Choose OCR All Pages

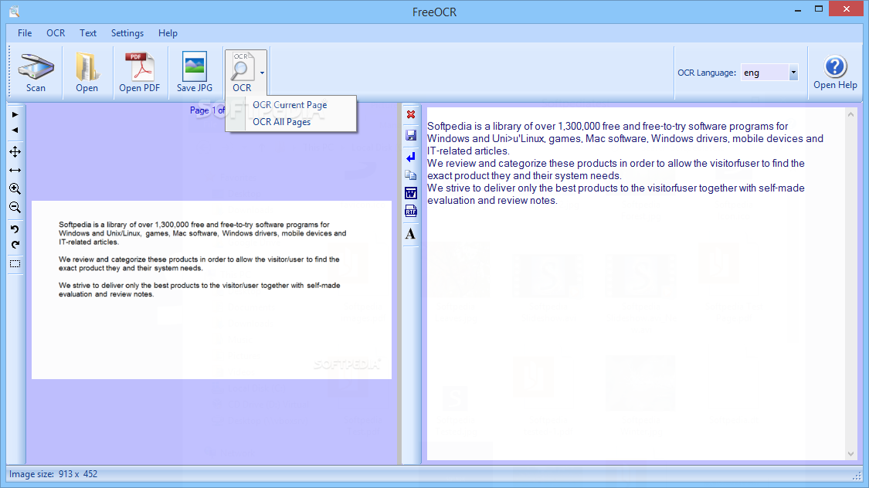281,122
